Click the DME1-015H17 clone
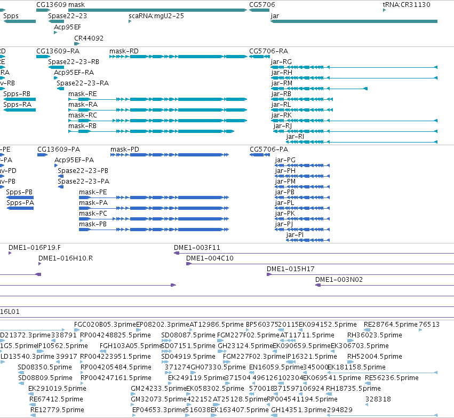454x418 pixels. (360, 274)
